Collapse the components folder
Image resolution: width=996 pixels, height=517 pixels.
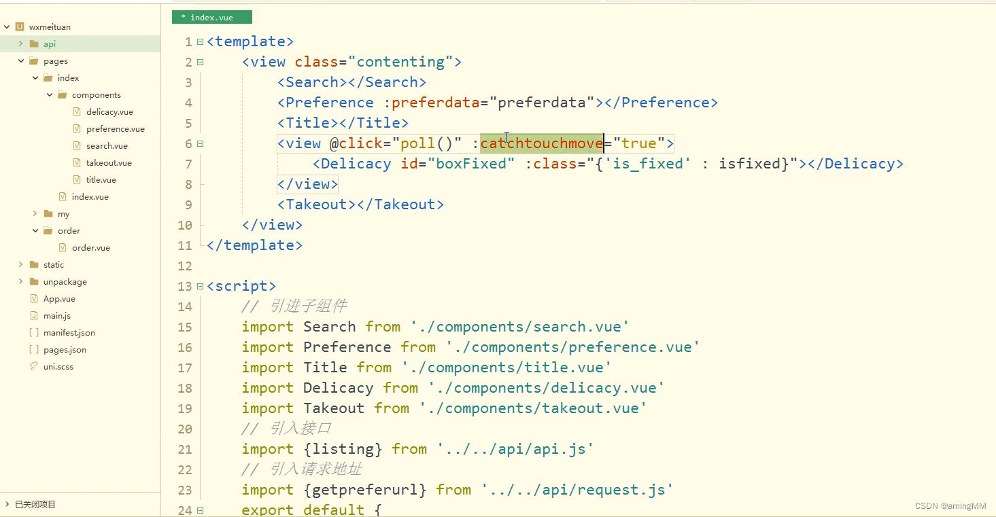point(50,95)
